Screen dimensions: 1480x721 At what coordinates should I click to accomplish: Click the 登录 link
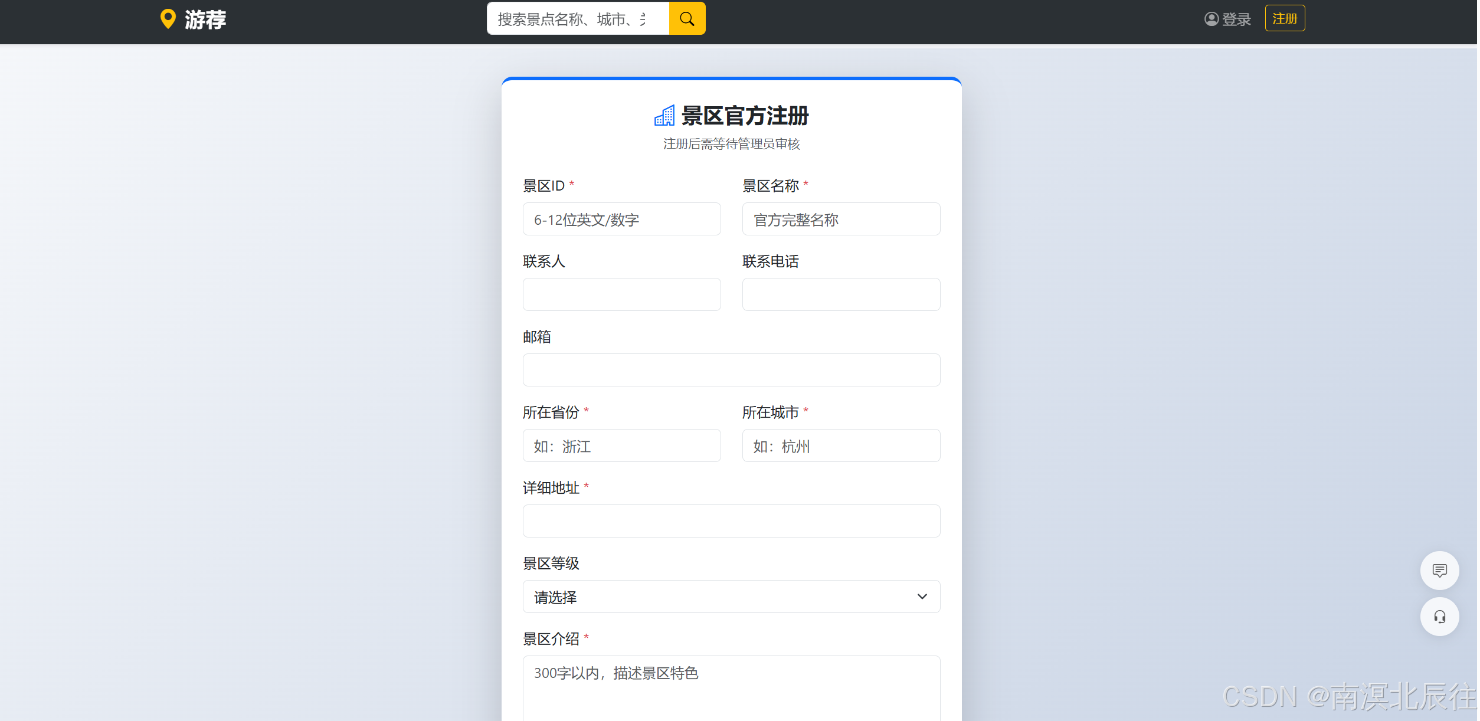pos(1236,19)
